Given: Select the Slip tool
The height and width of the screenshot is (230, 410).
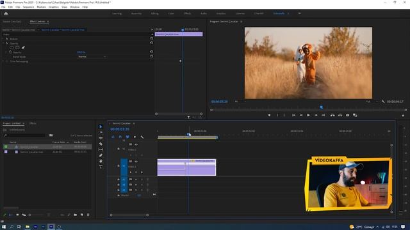Looking at the screenshot, I should [x=101, y=149].
